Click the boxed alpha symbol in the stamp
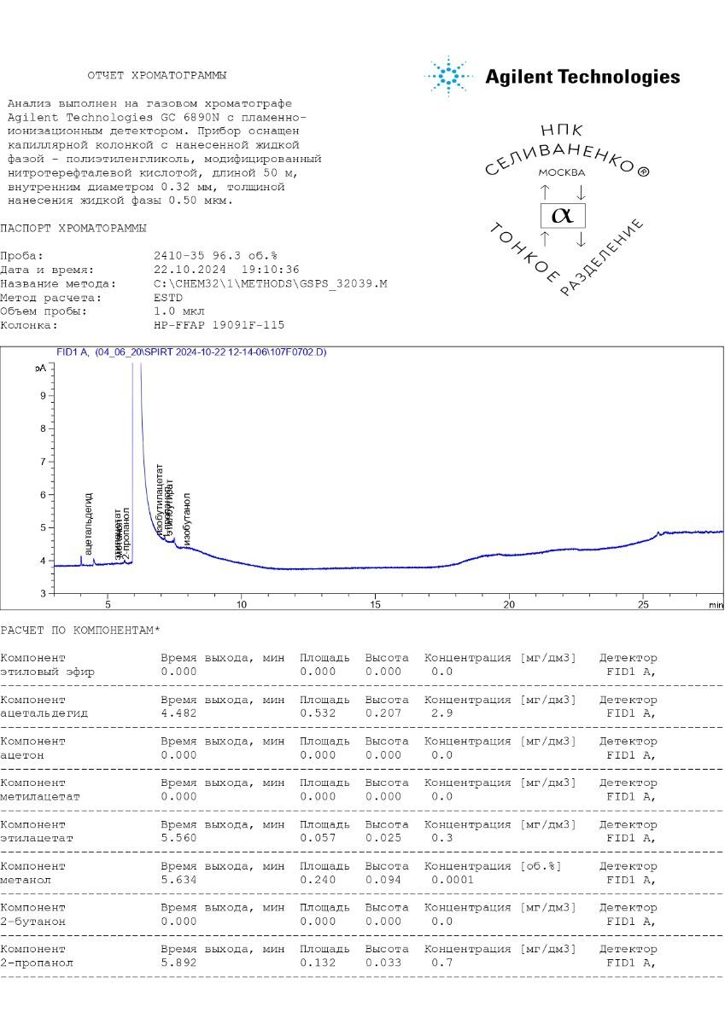725x1024 pixels. [x=562, y=214]
